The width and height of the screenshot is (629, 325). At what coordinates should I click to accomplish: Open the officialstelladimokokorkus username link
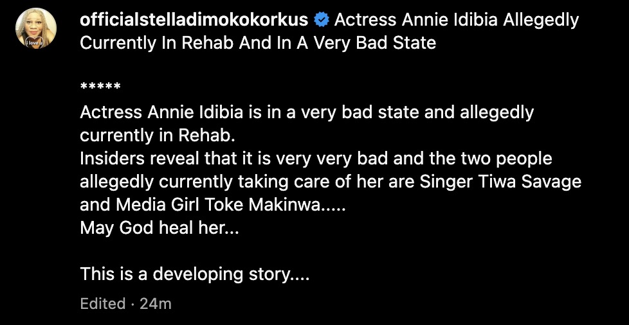pos(194,21)
